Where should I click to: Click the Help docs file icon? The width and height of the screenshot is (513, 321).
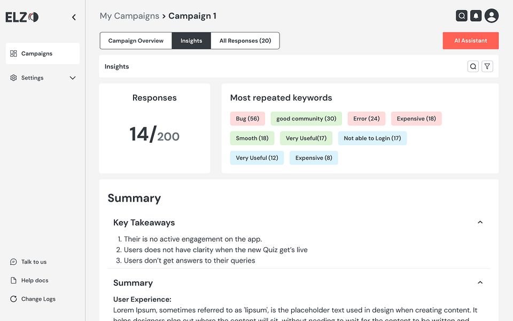point(14,280)
